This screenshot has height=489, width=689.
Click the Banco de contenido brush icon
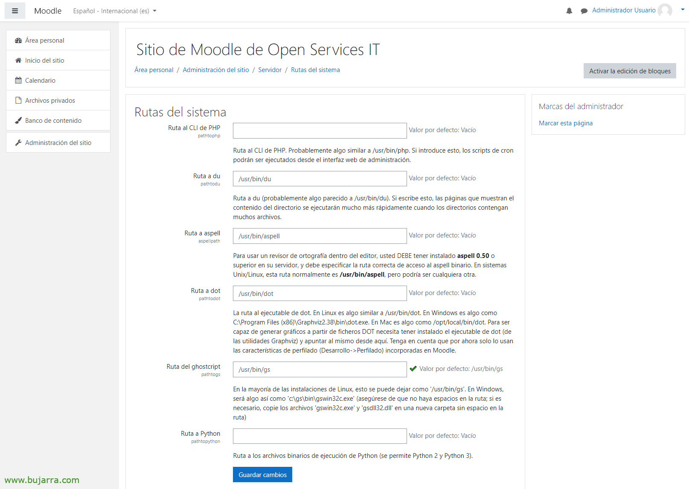pos(18,121)
